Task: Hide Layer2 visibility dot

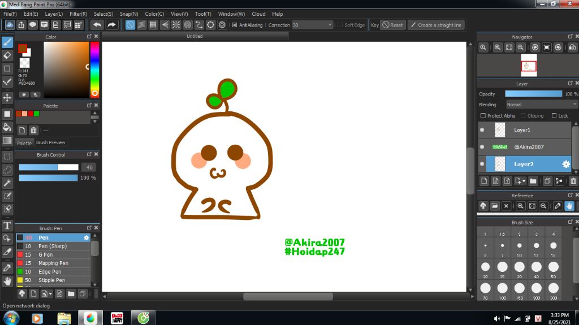Action: pyautogui.click(x=482, y=164)
